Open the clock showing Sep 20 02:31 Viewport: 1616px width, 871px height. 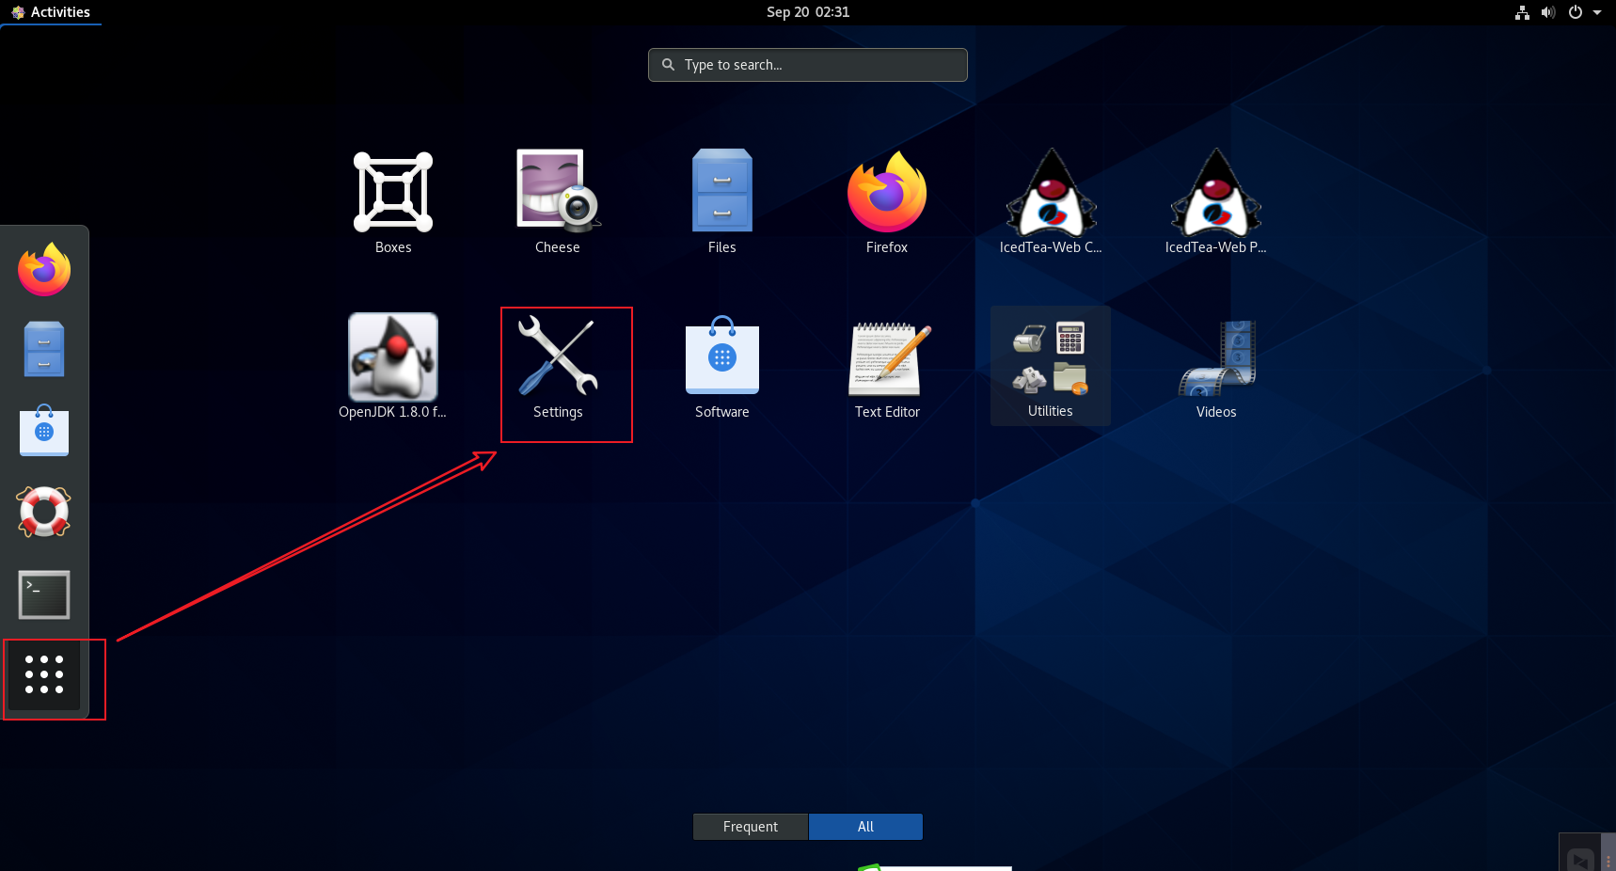(x=808, y=12)
